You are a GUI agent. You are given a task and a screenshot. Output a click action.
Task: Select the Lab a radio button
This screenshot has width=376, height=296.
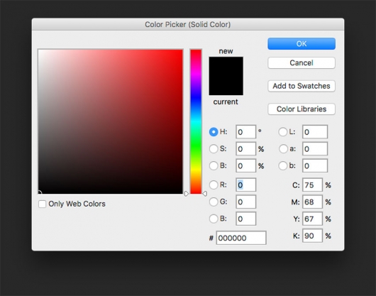pos(283,149)
